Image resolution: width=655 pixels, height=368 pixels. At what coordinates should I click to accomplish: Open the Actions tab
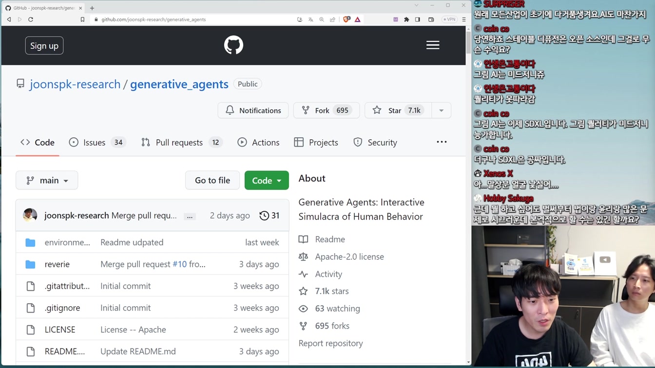pos(258,143)
